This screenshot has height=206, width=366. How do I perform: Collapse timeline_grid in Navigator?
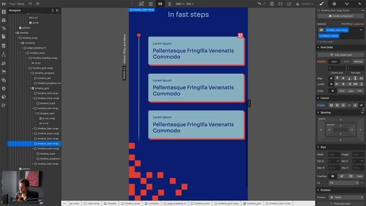point(30,88)
